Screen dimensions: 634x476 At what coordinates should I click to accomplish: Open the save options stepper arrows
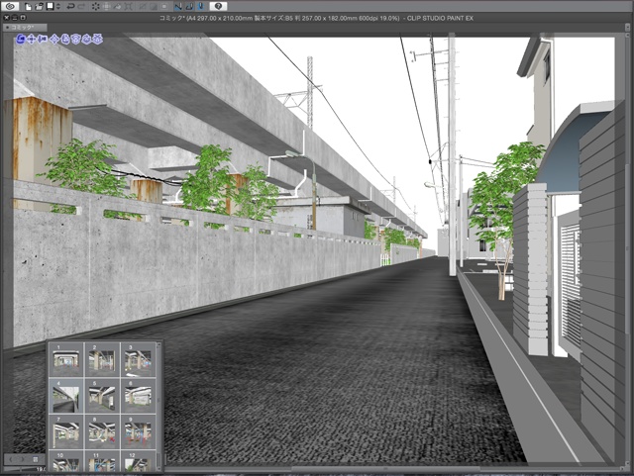58,7
